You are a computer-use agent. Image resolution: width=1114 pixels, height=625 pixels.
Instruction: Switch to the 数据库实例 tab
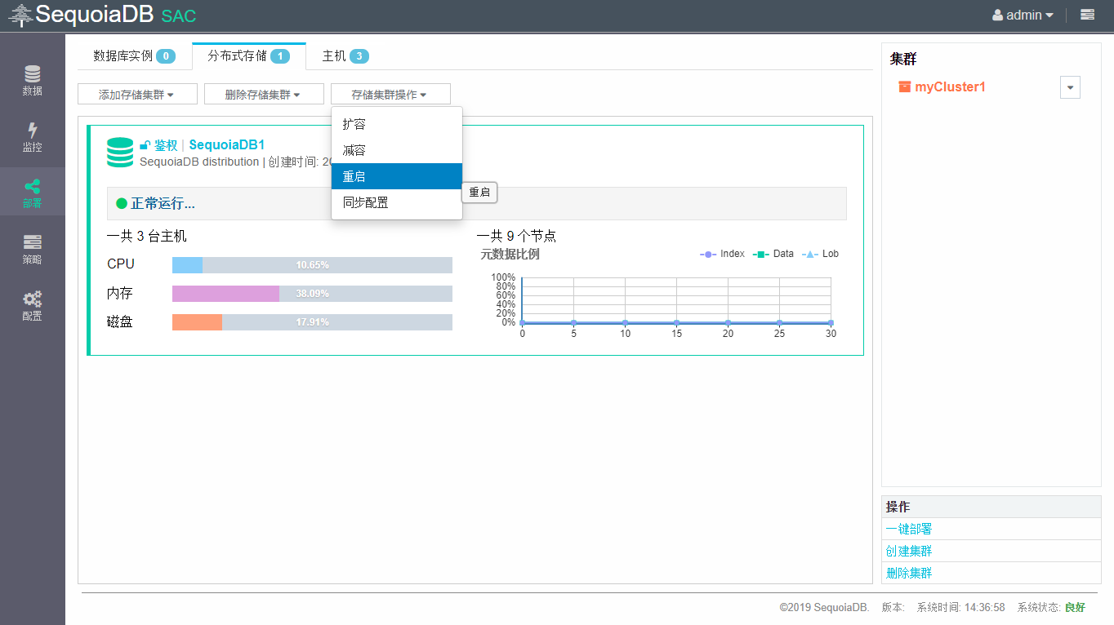tap(135, 56)
